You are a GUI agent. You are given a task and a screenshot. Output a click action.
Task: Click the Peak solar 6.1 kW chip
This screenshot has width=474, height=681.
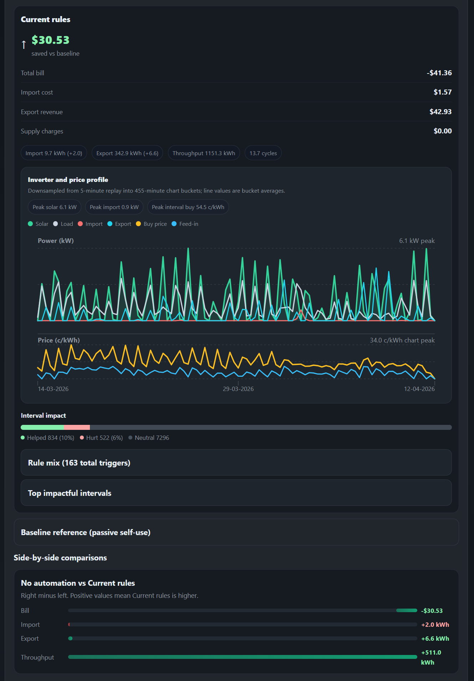(x=55, y=207)
